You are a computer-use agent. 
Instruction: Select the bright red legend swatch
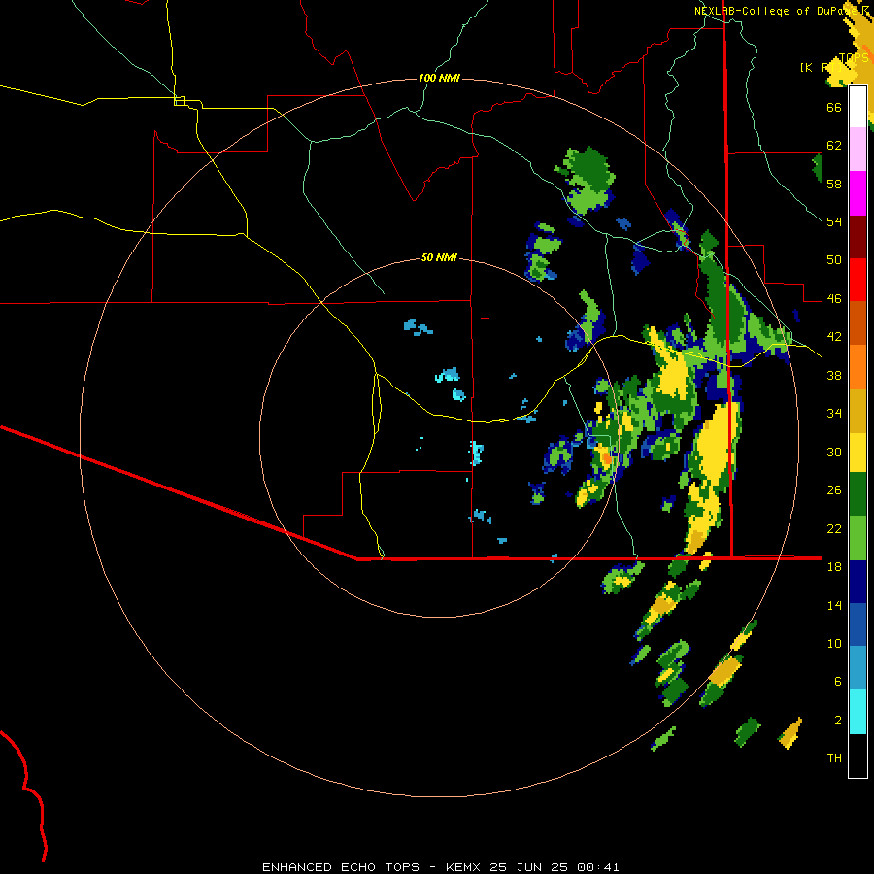coord(857,280)
